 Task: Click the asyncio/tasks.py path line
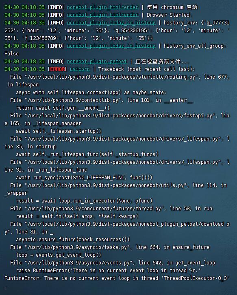pyautogui.click(x=110, y=247)
